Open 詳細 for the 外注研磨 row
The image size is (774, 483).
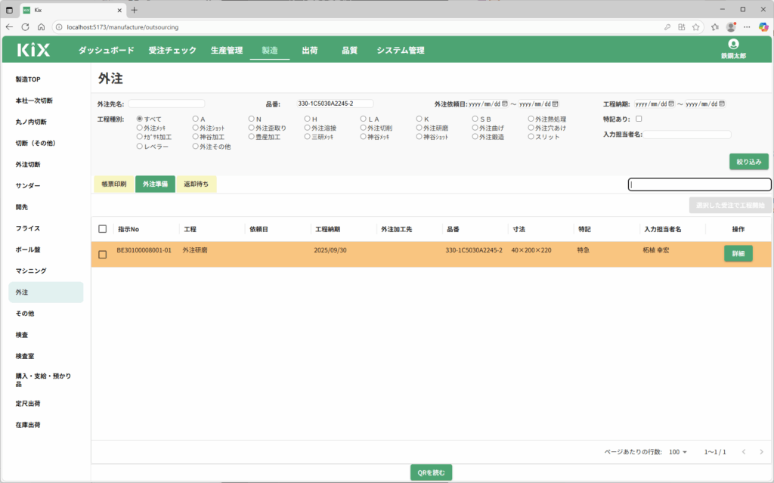(738, 254)
